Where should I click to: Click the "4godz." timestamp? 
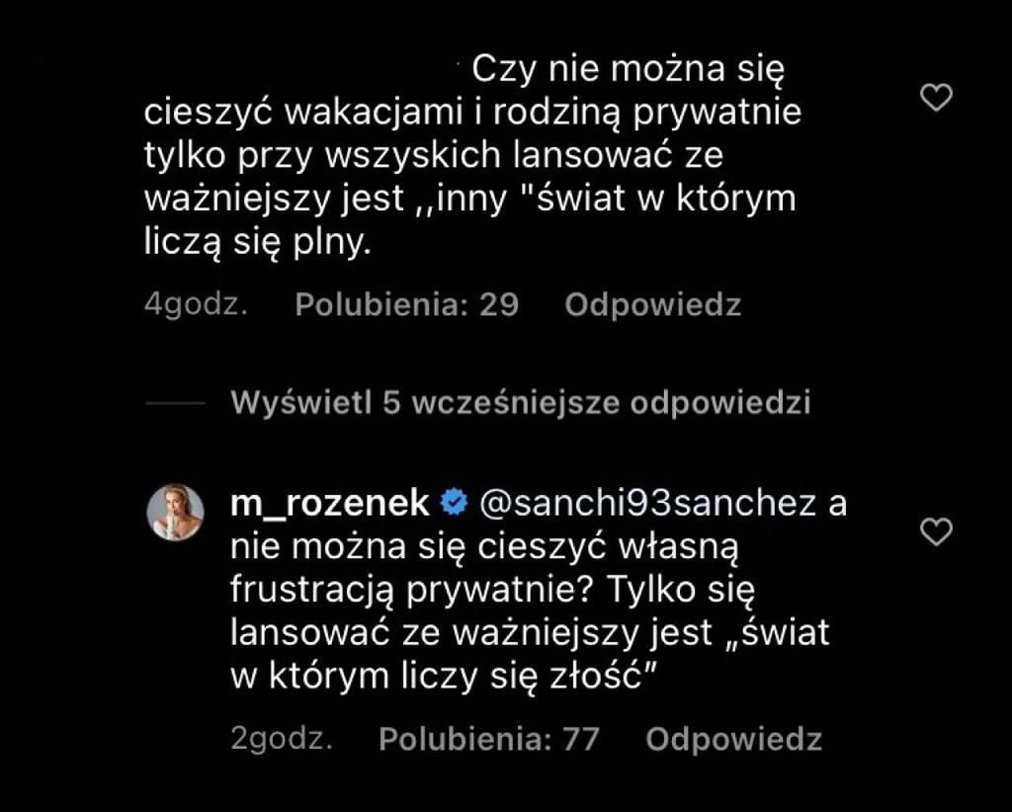point(196,304)
